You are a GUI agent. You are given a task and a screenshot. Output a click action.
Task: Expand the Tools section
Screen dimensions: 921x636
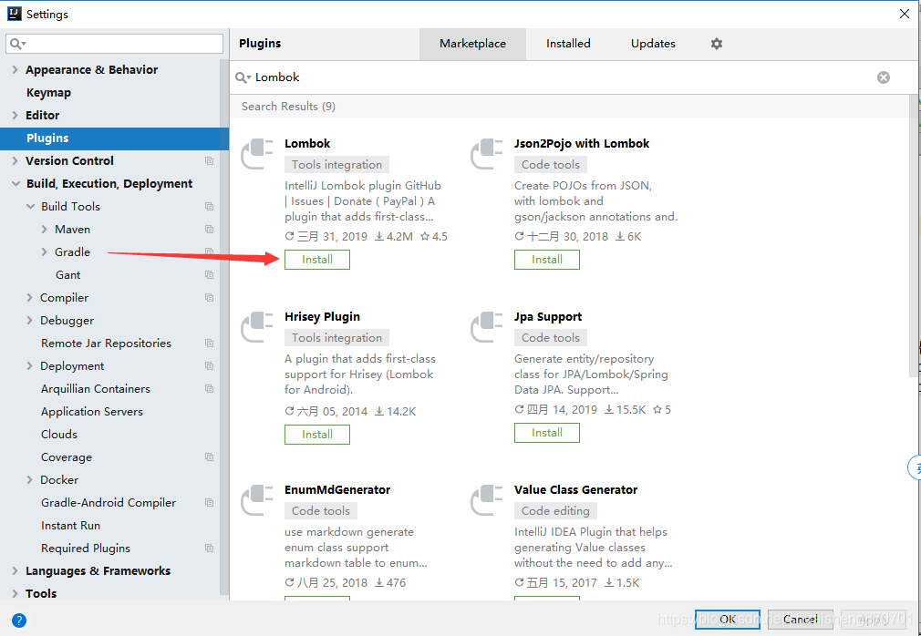point(15,594)
